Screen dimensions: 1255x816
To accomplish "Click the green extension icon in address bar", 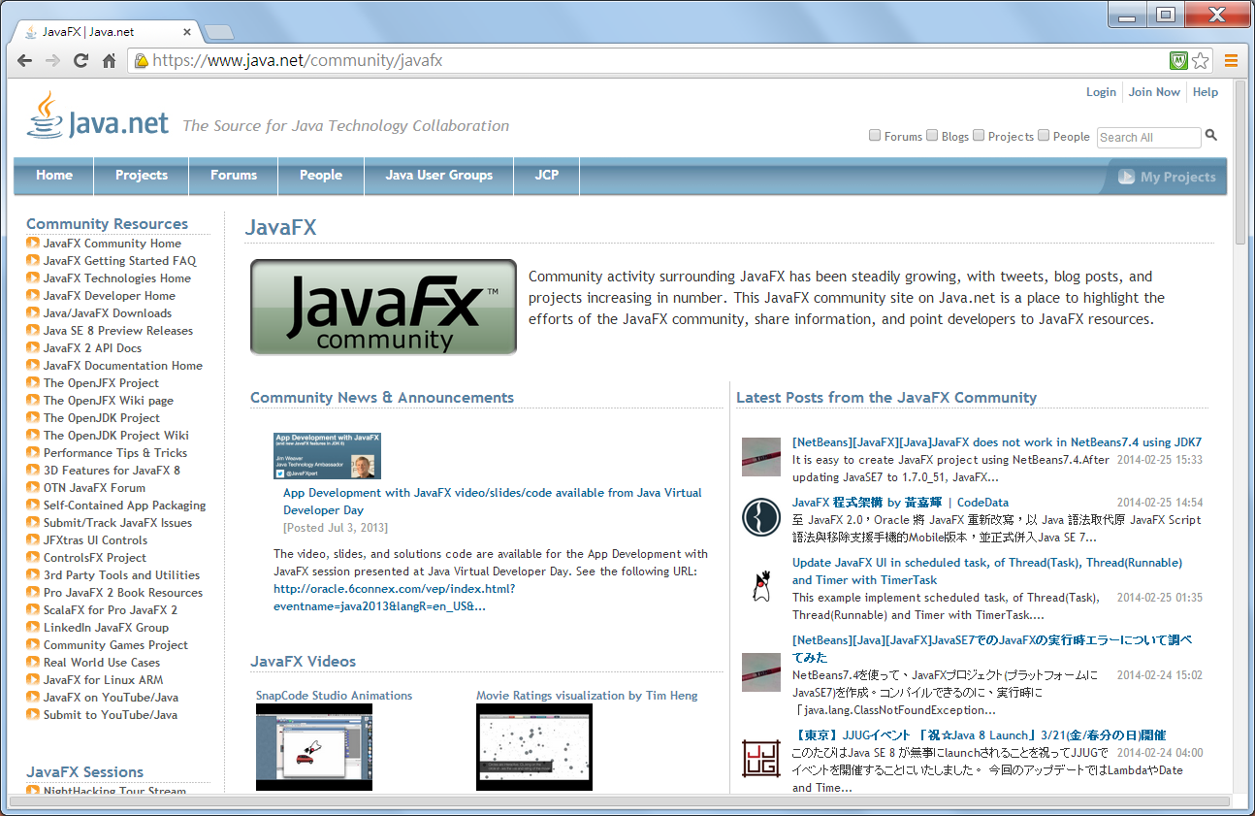I will pos(1178,60).
